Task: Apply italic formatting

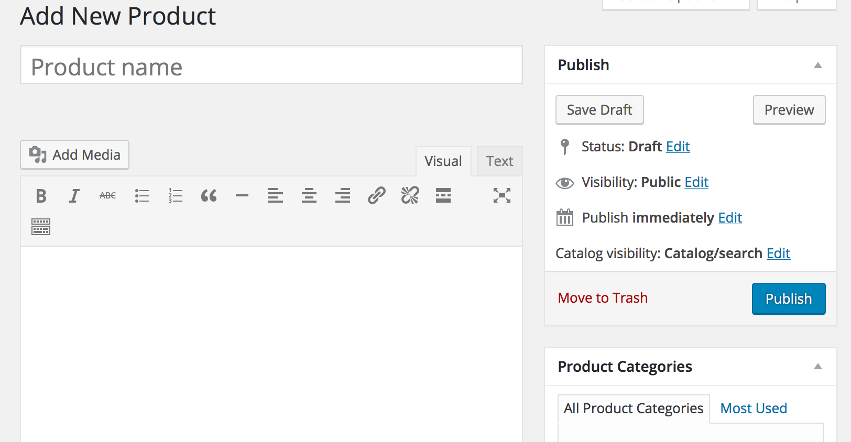Action: [x=74, y=196]
